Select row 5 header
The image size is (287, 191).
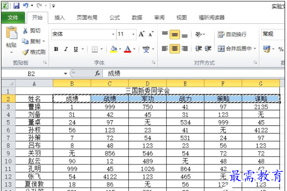[x=8, y=122]
